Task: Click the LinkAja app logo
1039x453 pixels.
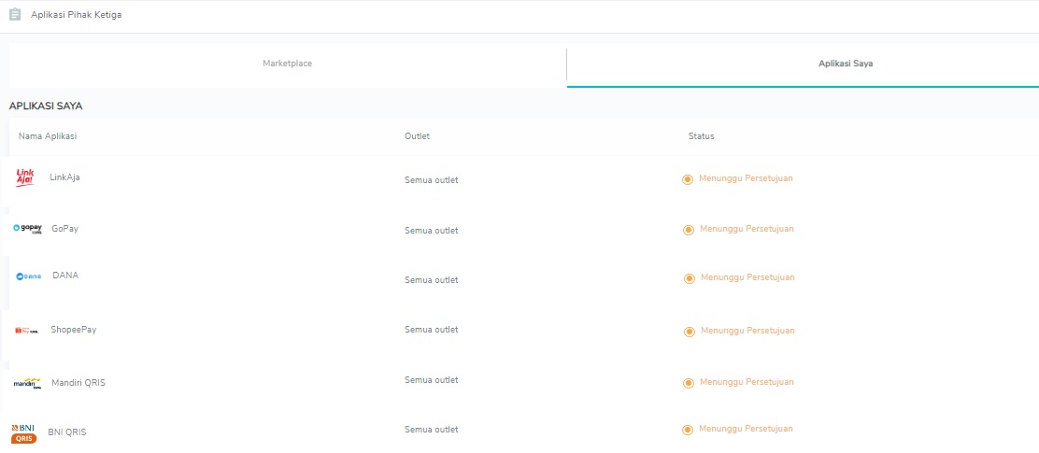Action: point(25,177)
